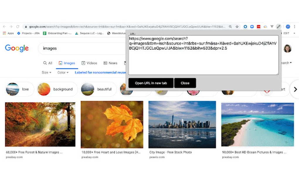Screen dimensions: 299x187
Task: Click the City Image Free Stock Photo thumbnail
Action: tap(182, 124)
